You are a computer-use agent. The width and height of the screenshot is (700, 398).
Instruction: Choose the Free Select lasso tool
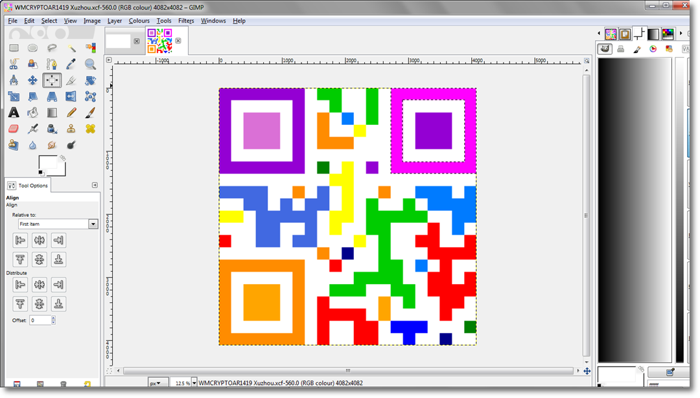tap(52, 48)
